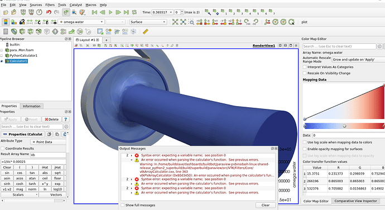Click the Undo icon in toolbar

(49, 12)
